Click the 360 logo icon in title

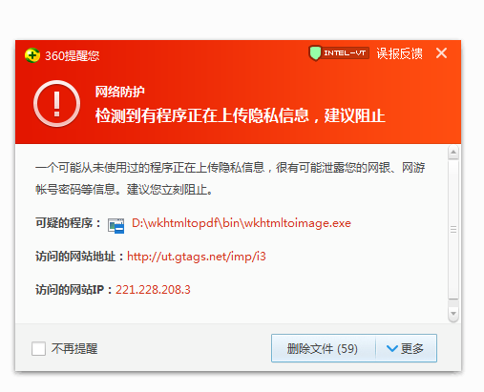(32, 55)
